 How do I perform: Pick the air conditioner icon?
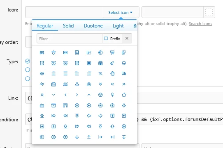[x=112, y=52]
